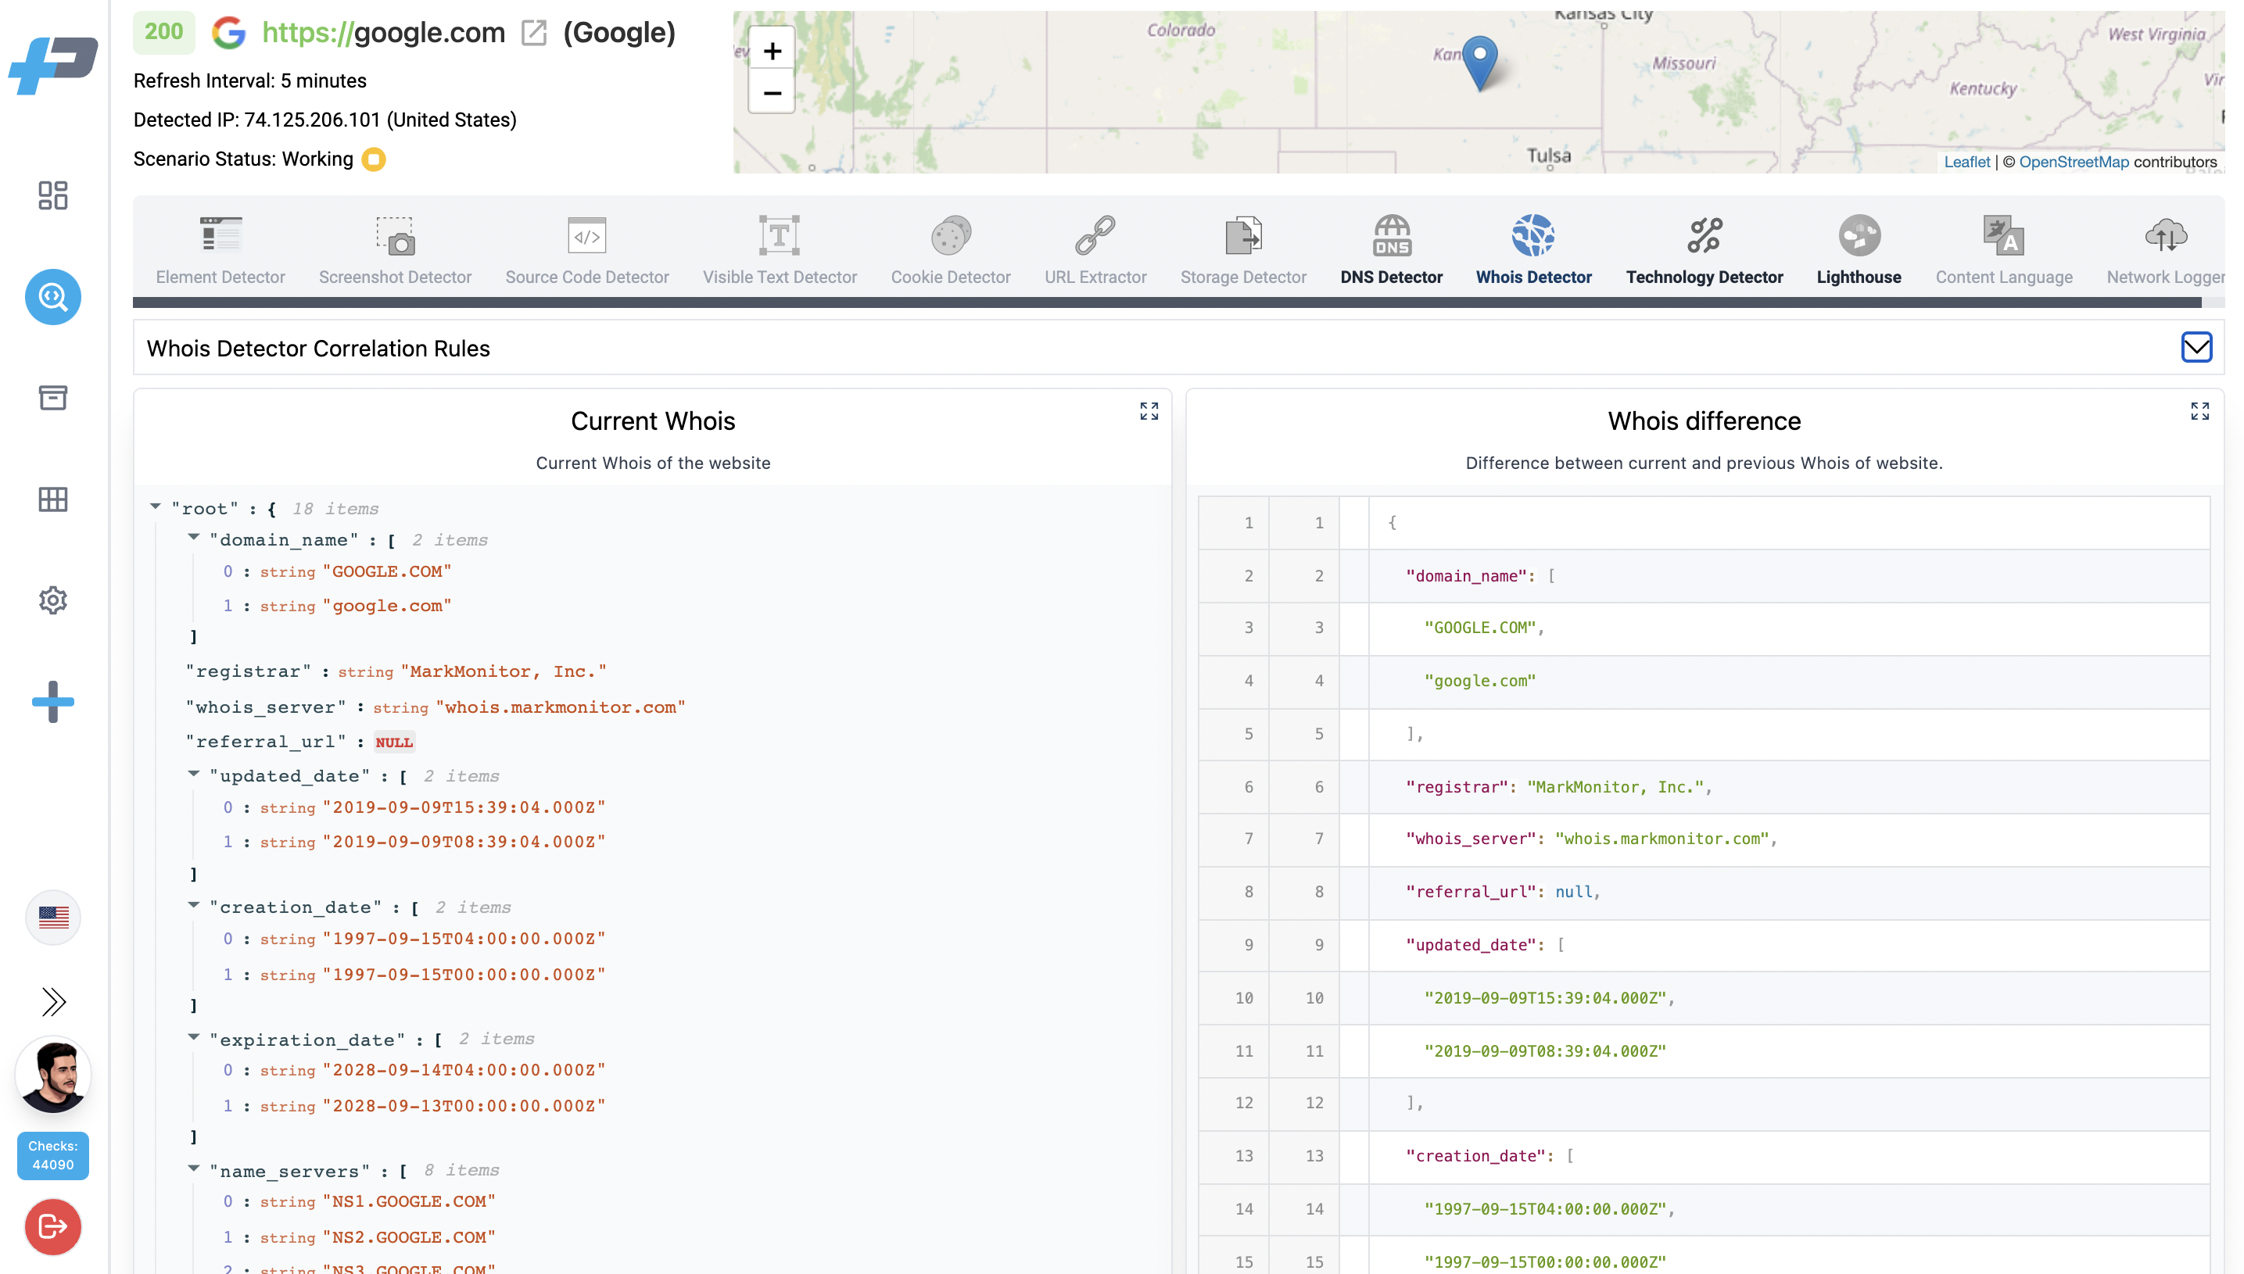Click the Whois Detector globe icon
Image resolution: width=2244 pixels, height=1274 pixels.
pos(1533,235)
